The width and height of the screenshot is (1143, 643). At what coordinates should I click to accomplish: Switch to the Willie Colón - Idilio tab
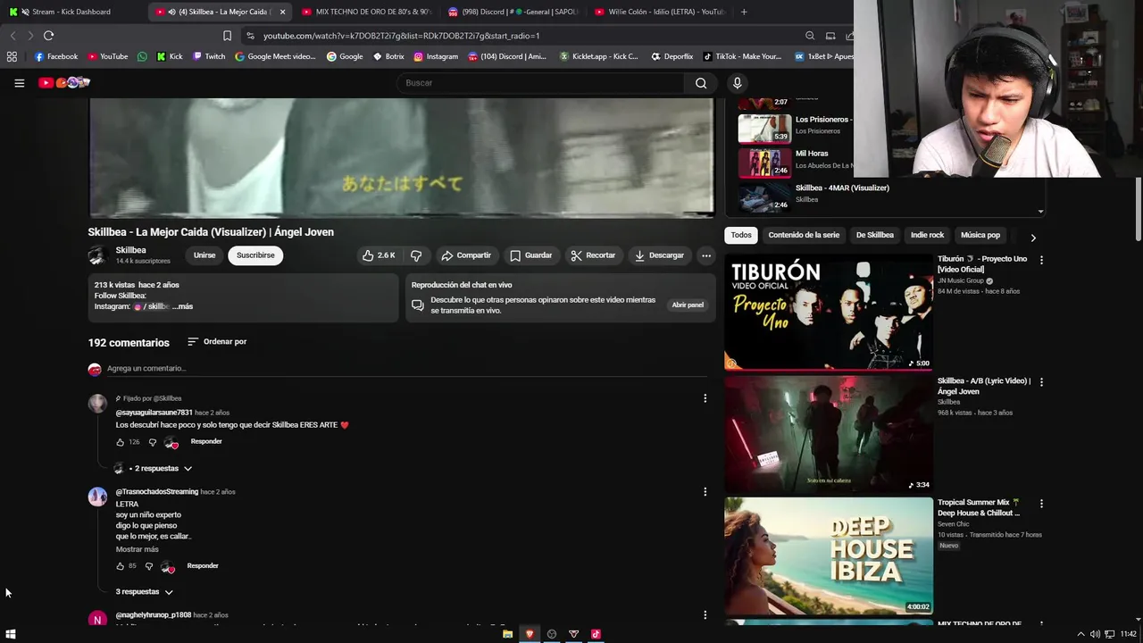[x=659, y=12]
